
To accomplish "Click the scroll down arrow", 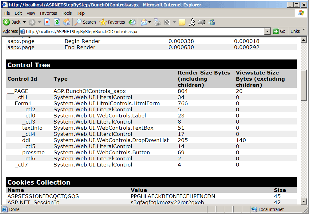I will [x=304, y=201].
